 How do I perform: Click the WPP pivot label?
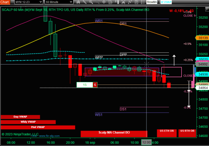pos(99,57)
